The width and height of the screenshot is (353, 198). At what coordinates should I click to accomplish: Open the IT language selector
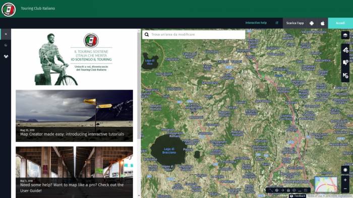tap(277, 23)
